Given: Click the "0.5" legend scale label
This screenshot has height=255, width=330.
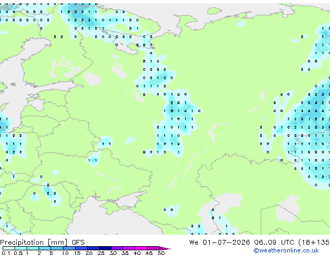Looking at the screenshot, I should coord(18,253).
